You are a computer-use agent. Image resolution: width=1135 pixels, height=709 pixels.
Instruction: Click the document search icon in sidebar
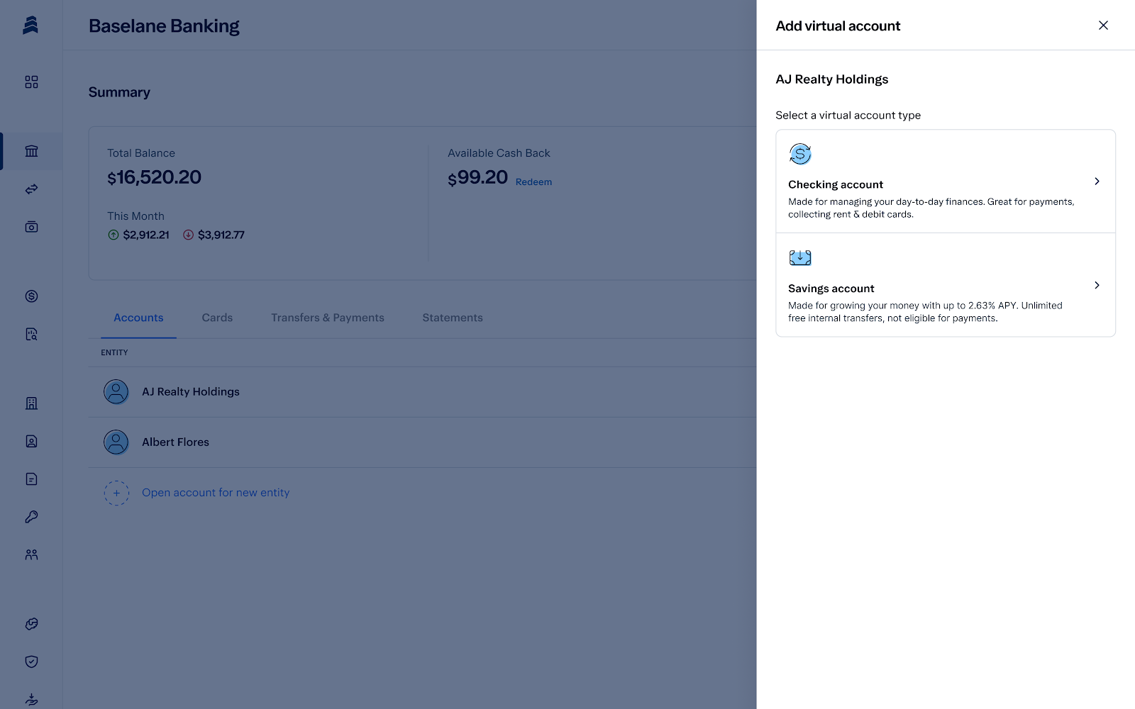tap(31, 334)
